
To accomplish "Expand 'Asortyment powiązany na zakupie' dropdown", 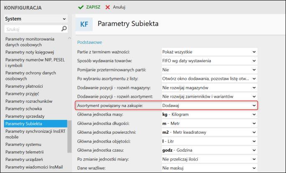I will 209,106.
